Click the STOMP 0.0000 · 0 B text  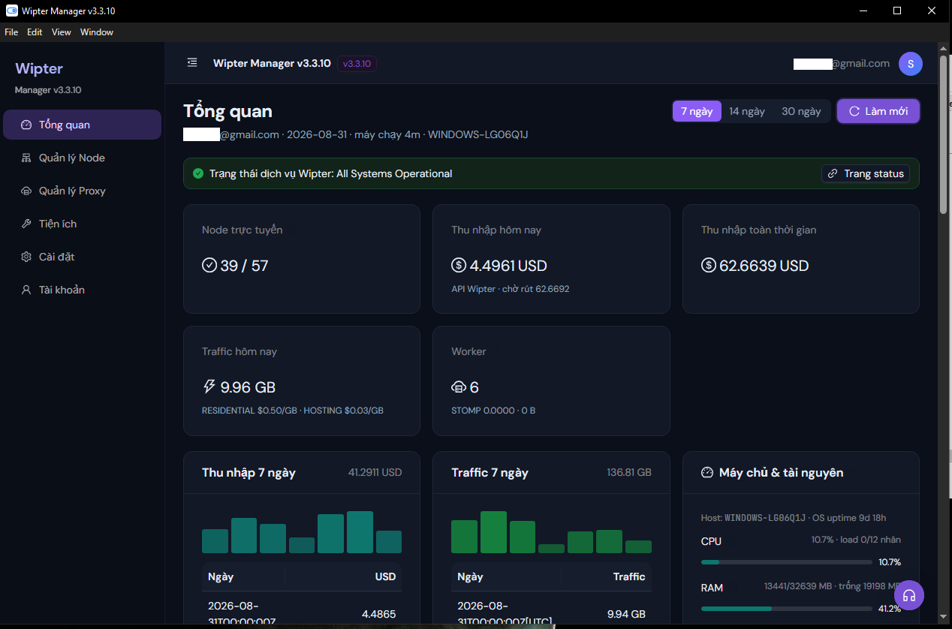coord(493,411)
